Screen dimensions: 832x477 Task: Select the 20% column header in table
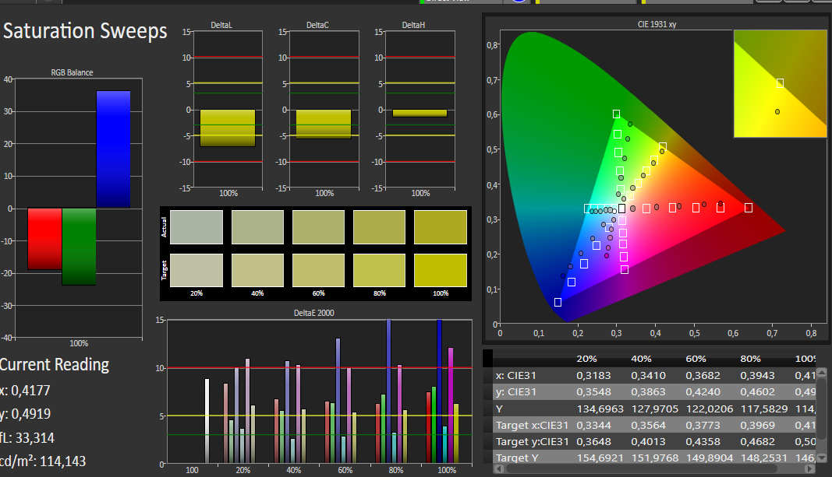(586, 359)
